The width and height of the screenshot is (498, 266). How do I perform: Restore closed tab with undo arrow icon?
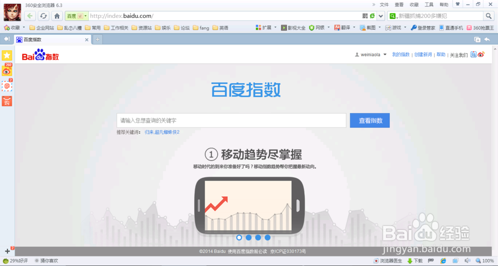(x=487, y=39)
